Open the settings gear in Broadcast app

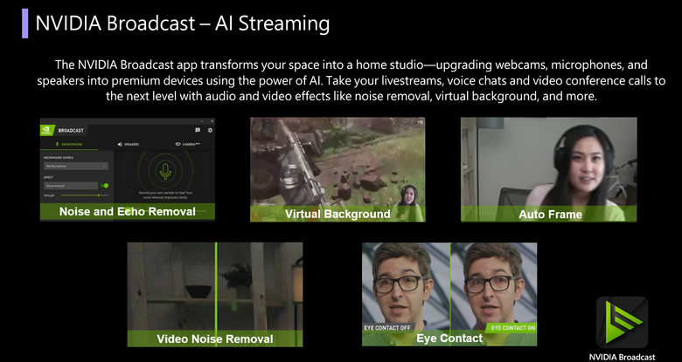click(x=210, y=130)
